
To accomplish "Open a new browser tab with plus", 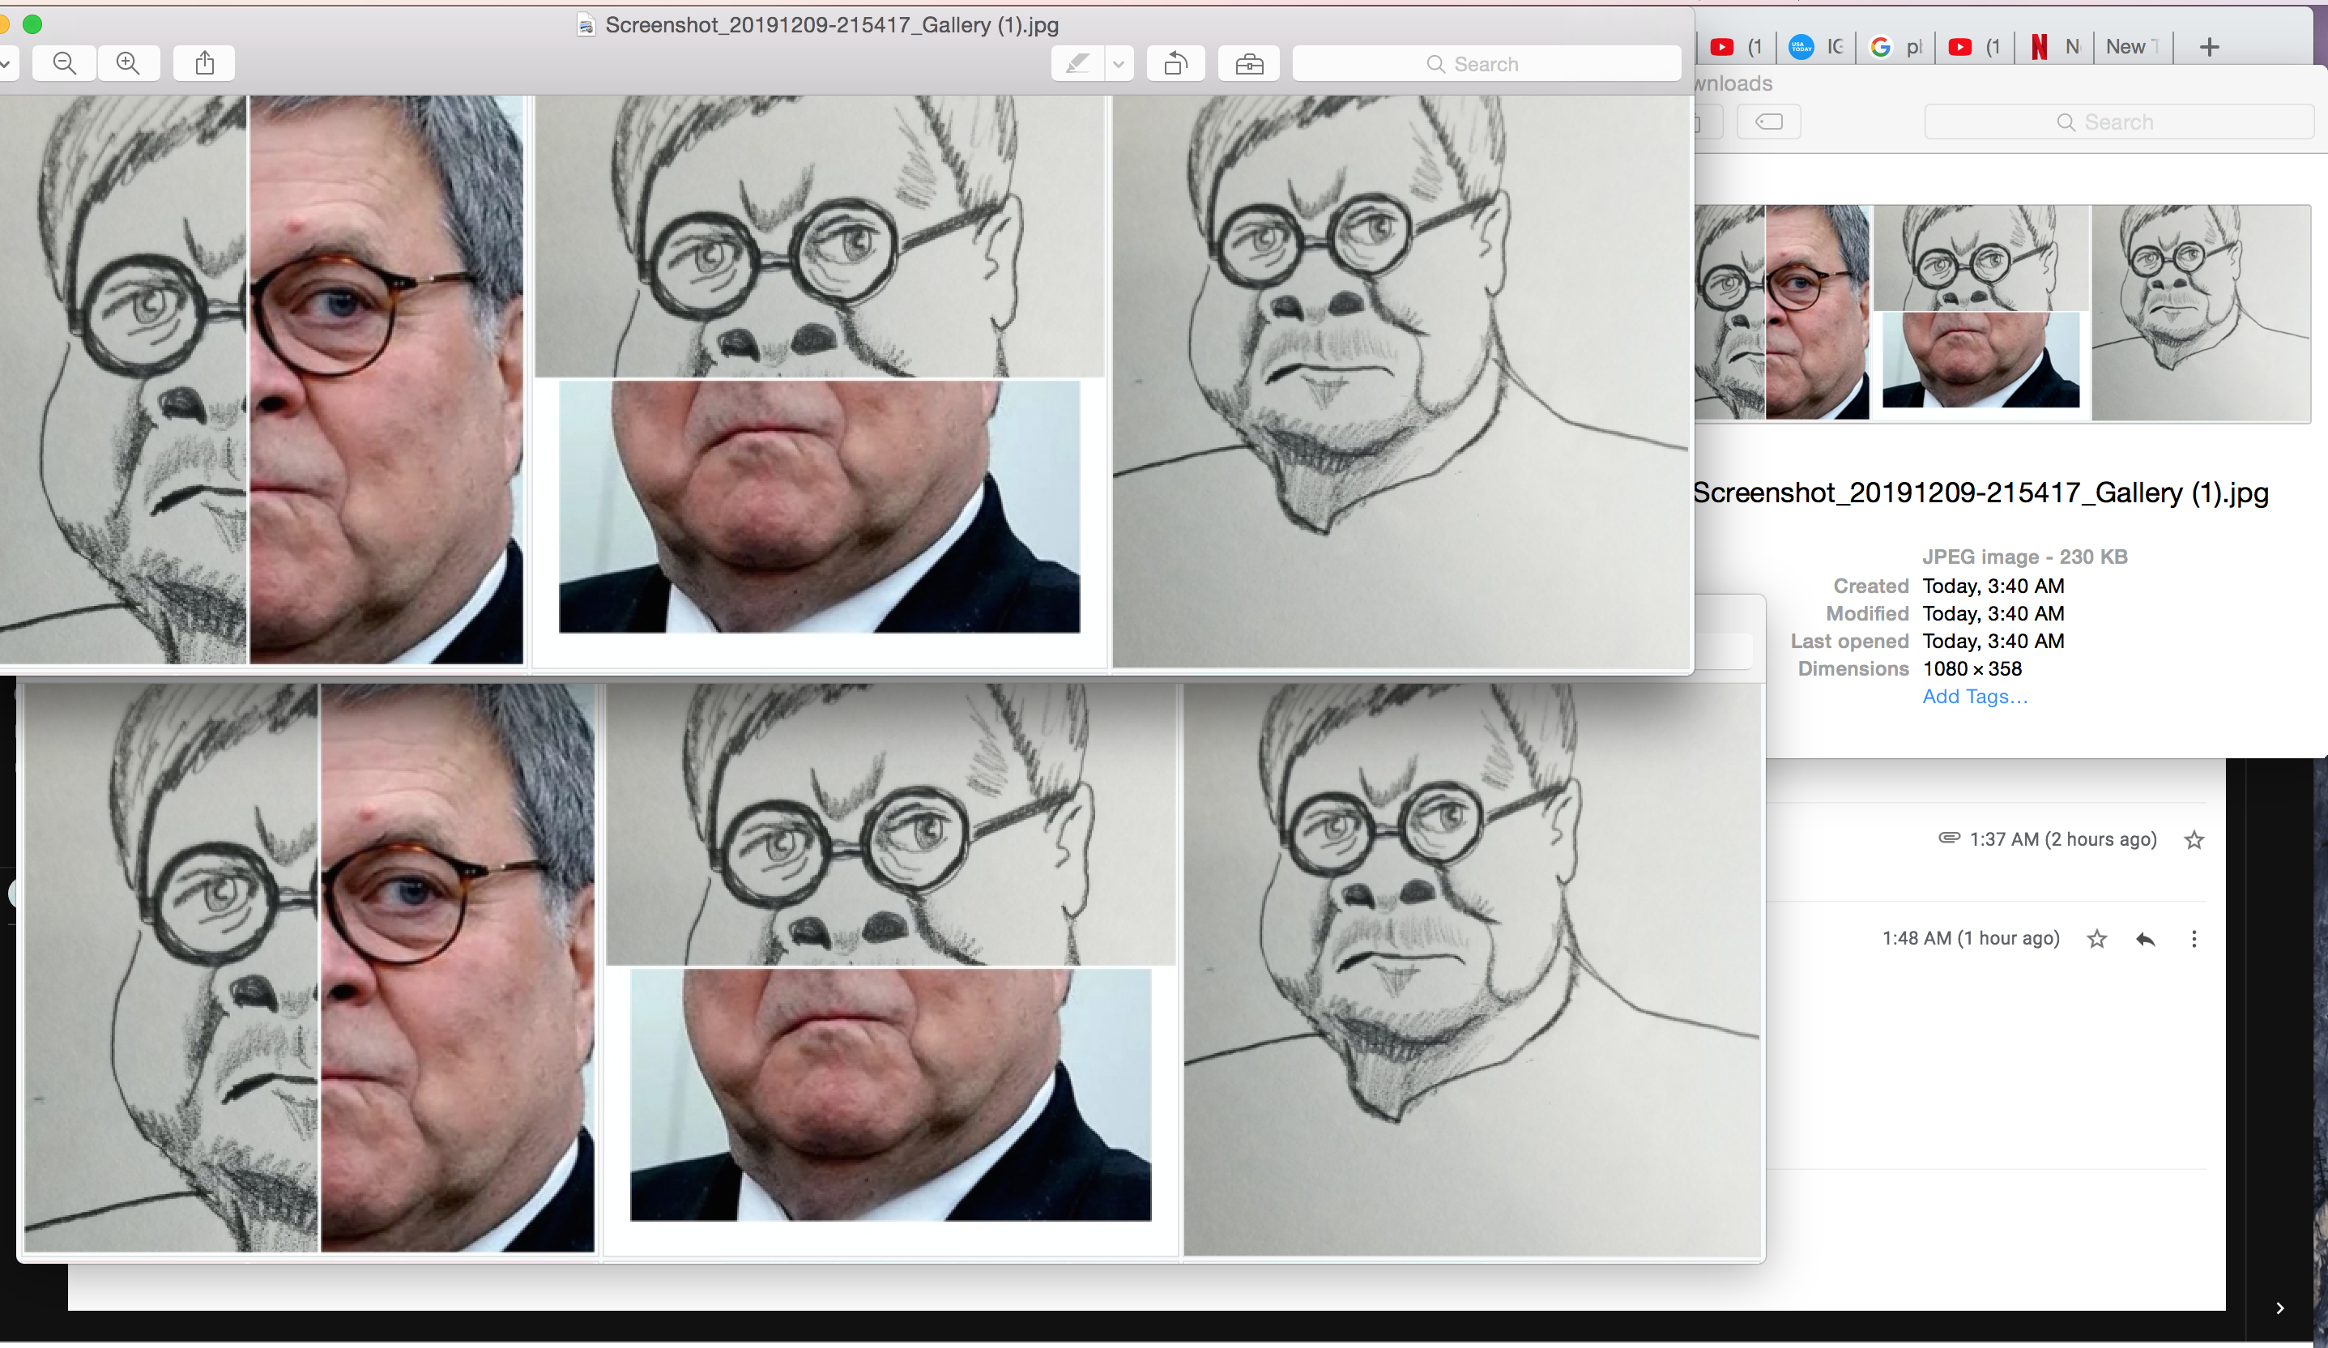I will tap(2209, 47).
